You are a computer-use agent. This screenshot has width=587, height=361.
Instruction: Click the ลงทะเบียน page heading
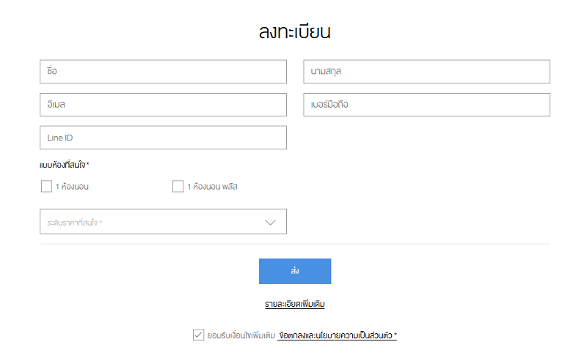(295, 31)
